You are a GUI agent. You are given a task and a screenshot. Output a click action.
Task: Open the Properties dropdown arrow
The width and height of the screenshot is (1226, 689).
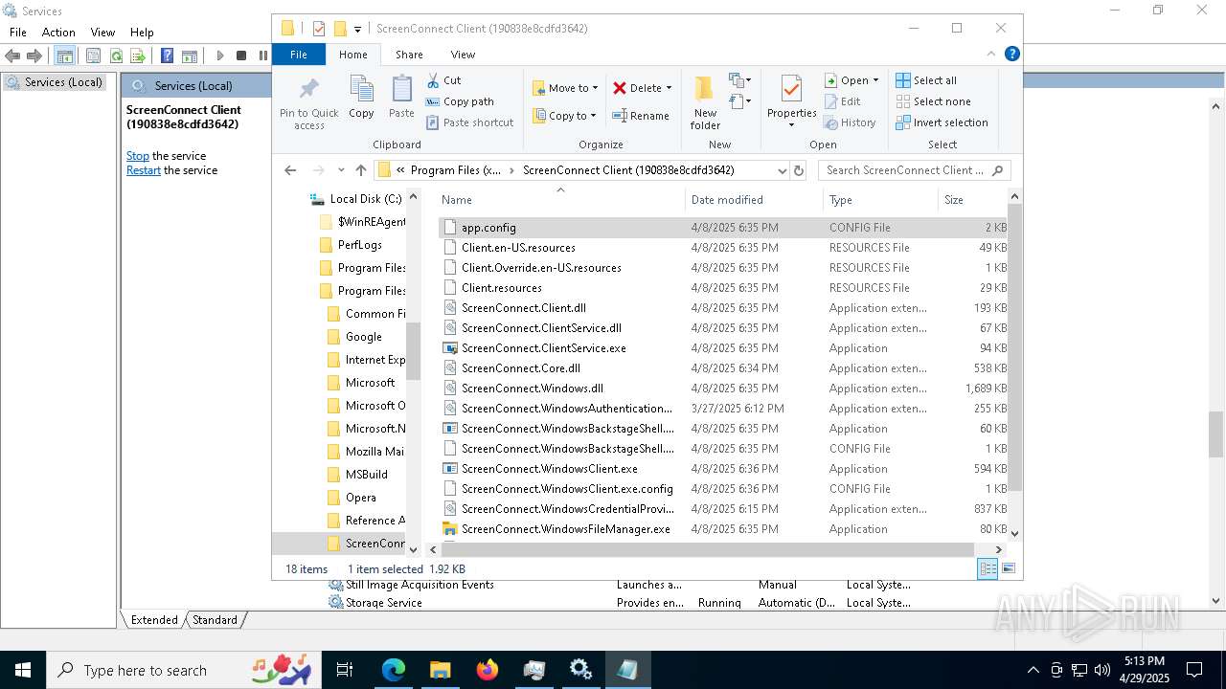click(791, 125)
